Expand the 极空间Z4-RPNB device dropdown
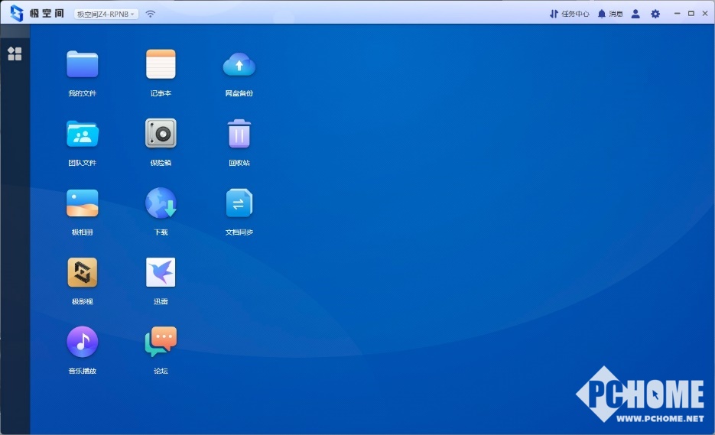Screen dimensions: 715x435 coord(106,14)
